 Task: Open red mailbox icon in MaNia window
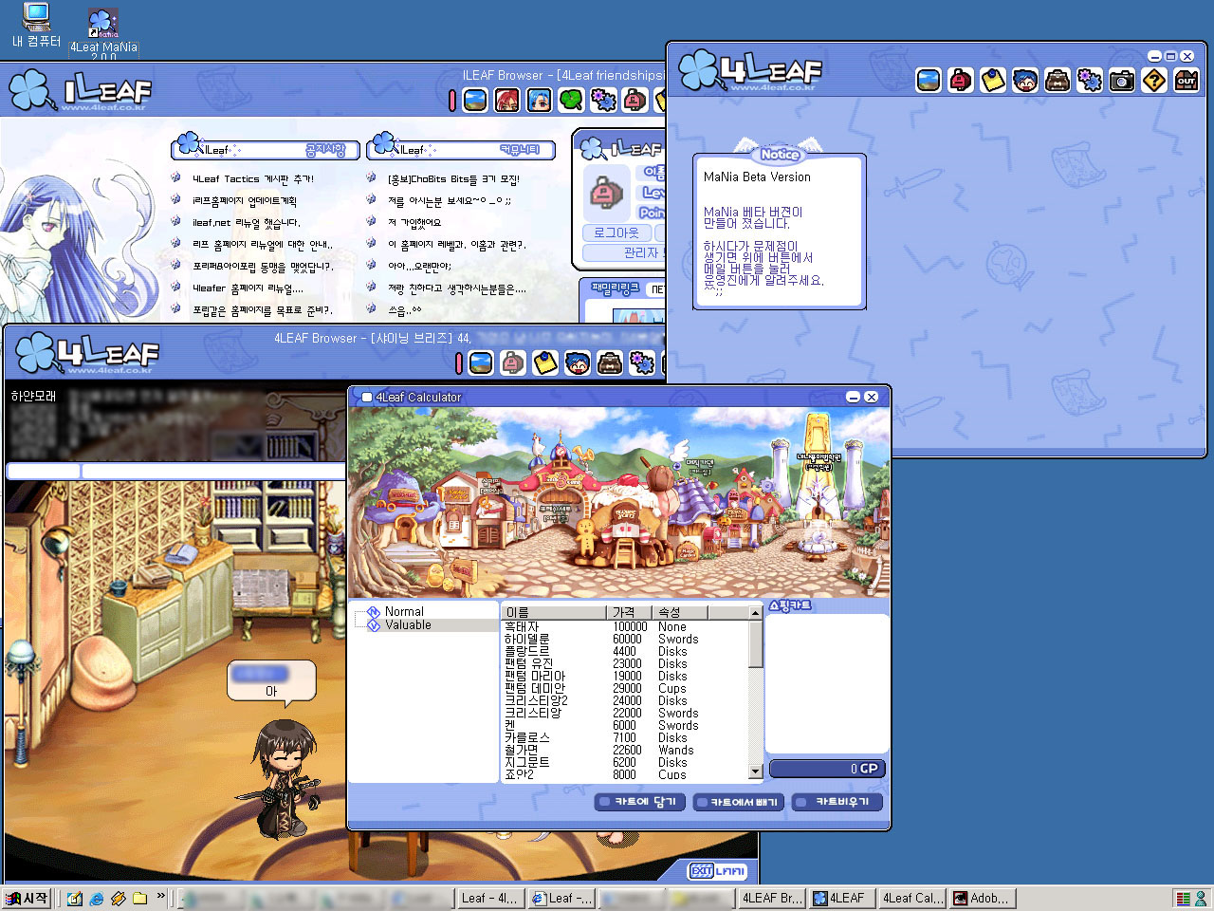(x=961, y=81)
